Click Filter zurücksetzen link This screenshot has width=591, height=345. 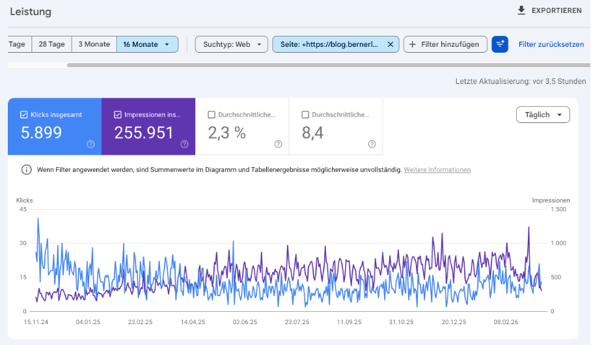[x=551, y=44]
